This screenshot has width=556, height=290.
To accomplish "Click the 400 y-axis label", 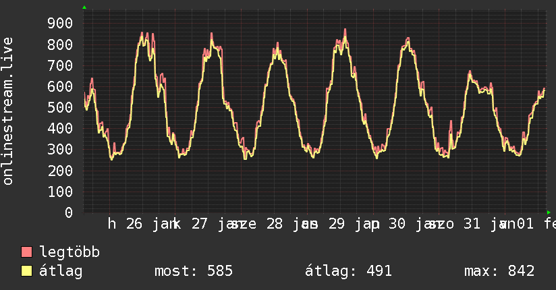I will pos(60,128).
